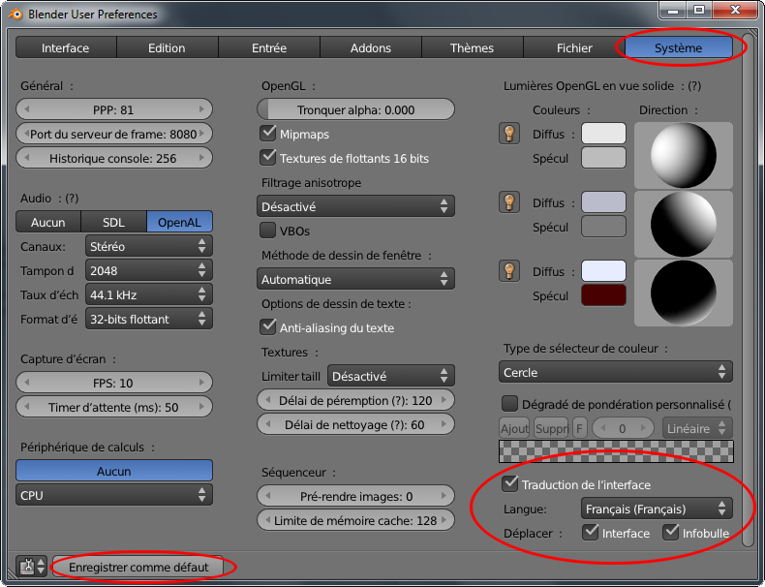Click the Ajout color ramp button

tap(514, 428)
